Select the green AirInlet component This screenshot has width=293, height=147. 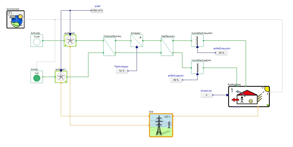pos(37,77)
